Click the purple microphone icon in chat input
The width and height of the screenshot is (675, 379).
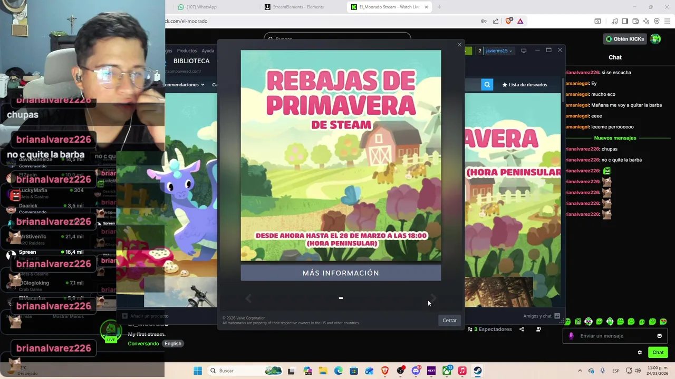tap(571, 336)
